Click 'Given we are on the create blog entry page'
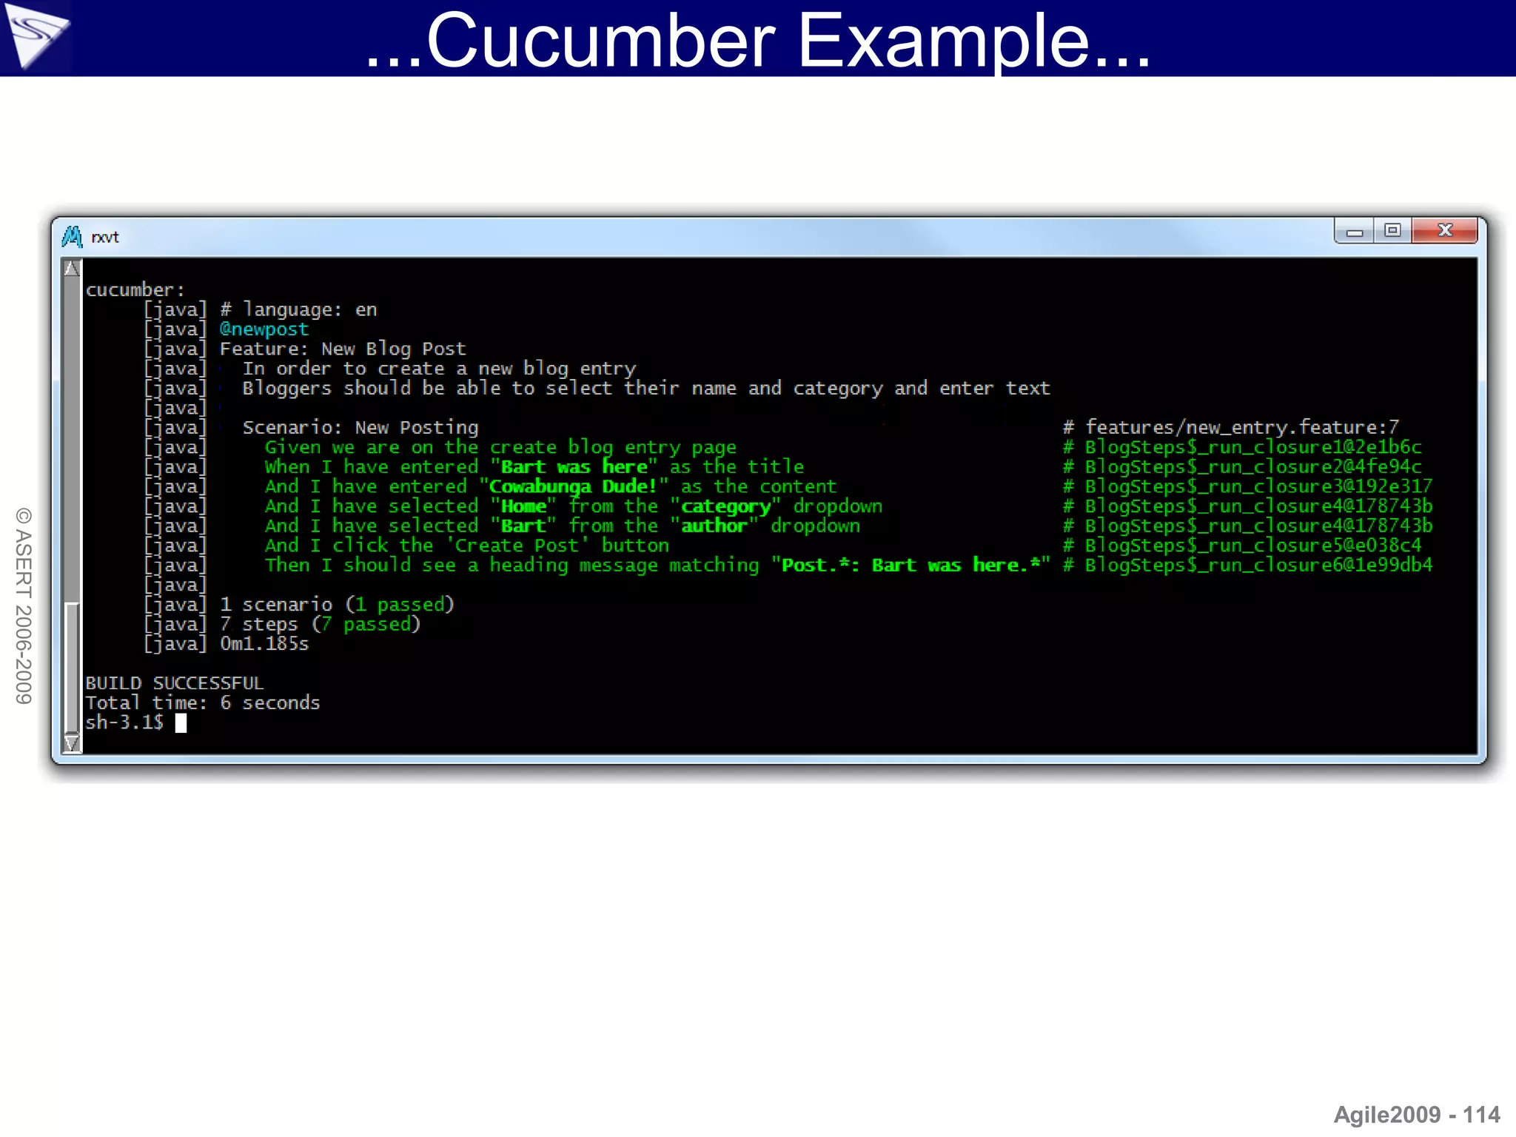Image resolution: width=1516 pixels, height=1137 pixels. pos(500,447)
